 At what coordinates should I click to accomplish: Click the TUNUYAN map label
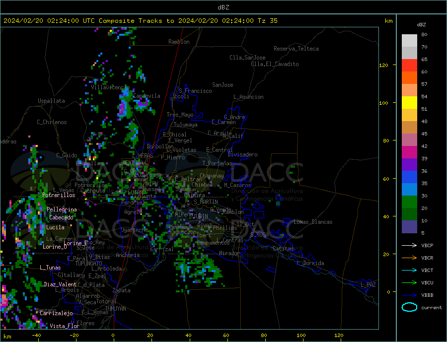[x=115, y=309]
